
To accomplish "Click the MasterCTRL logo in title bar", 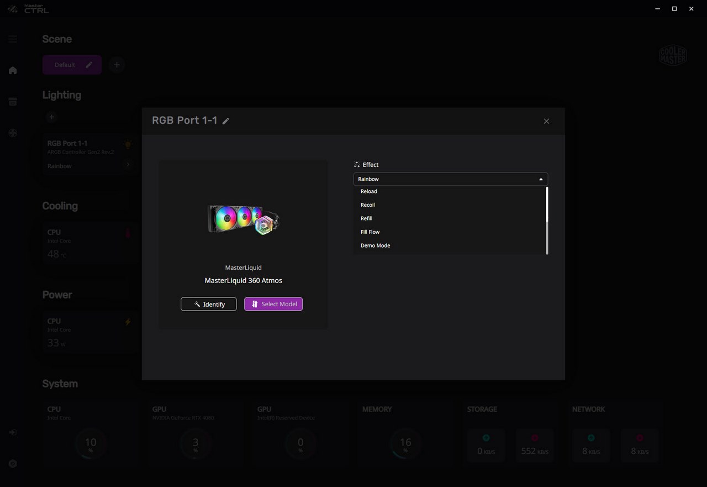I will click(x=29, y=9).
